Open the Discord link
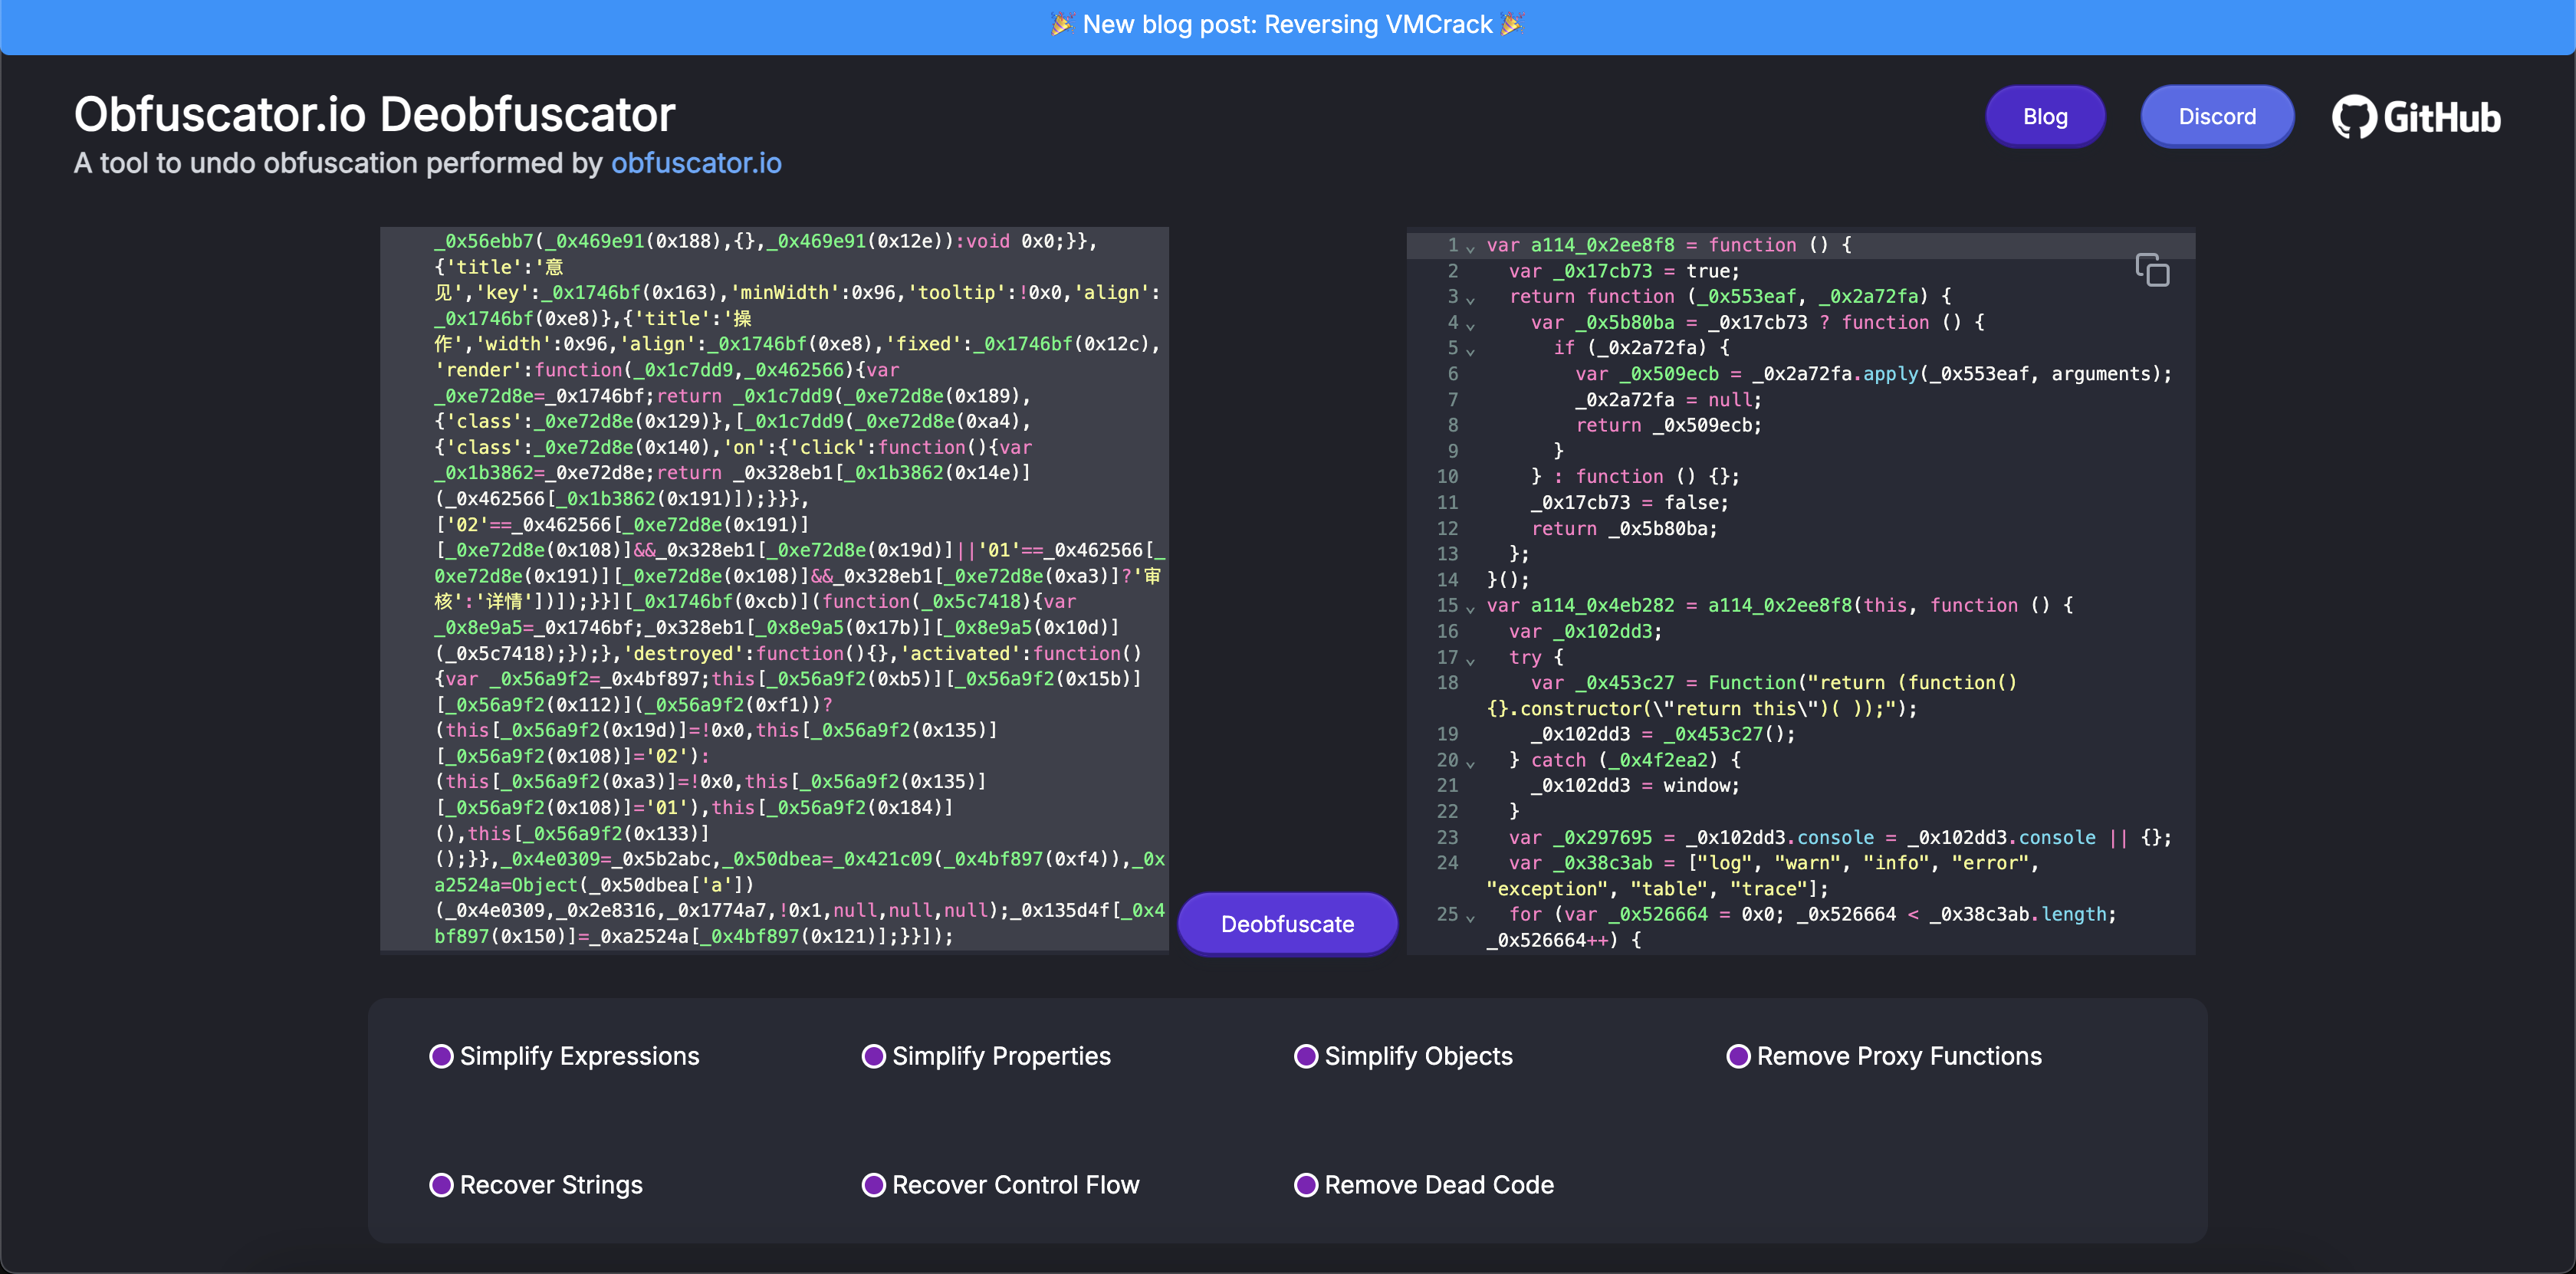Image resolution: width=2576 pixels, height=1274 pixels. point(2217,117)
